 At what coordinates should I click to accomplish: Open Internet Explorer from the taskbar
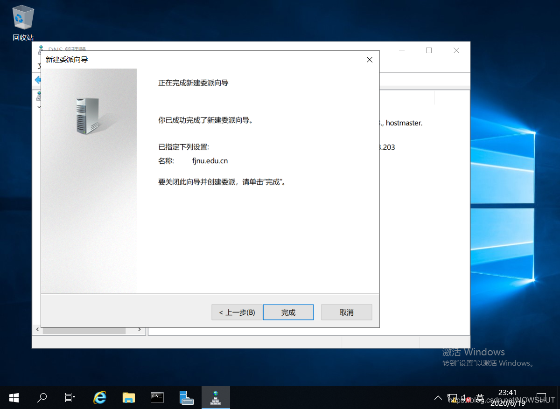[99, 397]
